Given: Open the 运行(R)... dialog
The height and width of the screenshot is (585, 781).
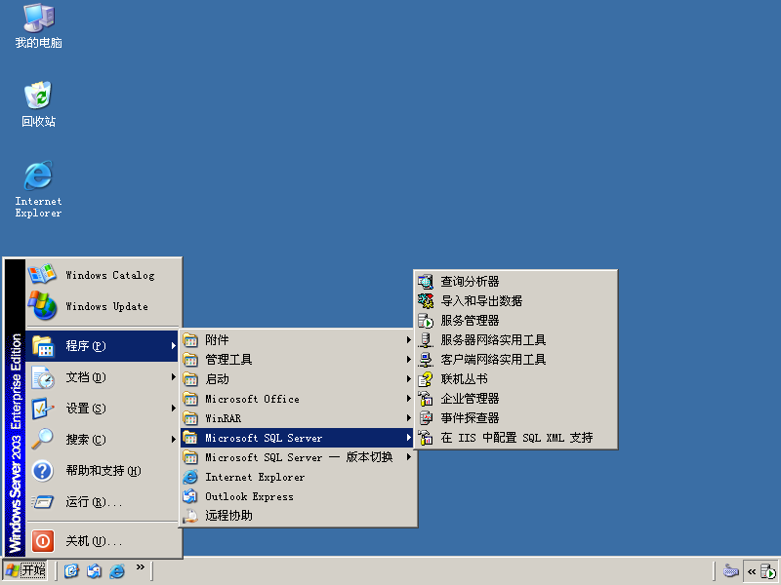Looking at the screenshot, I should (x=103, y=502).
